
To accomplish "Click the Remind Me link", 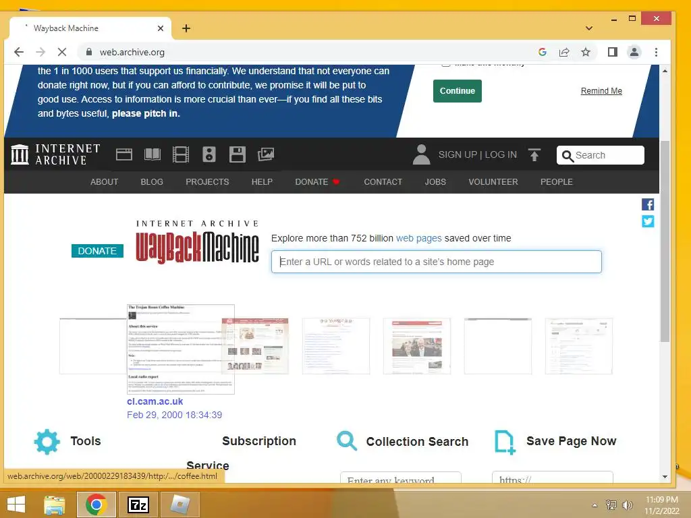I will 601,91.
